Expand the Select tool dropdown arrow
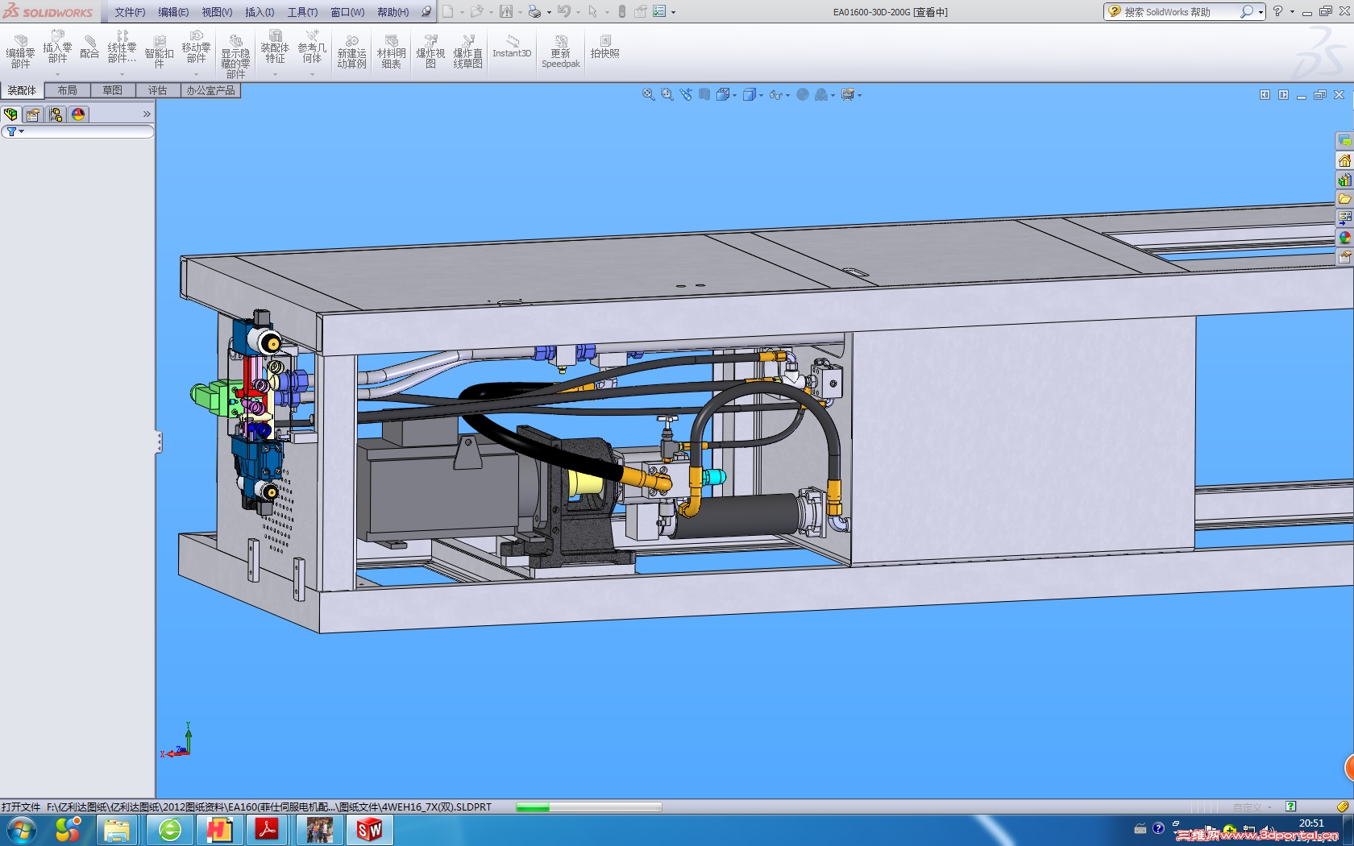This screenshot has width=1354, height=846. pos(607,12)
